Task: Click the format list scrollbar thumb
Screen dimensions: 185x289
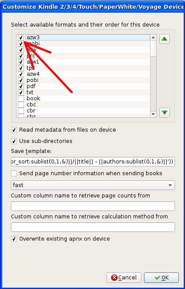Action: [x=153, y=48]
